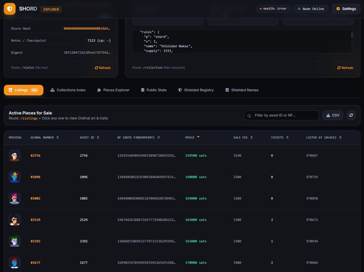Image resolution: width=364 pixels, height=272 pixels.
Task: Open the Shielded Names tab
Action: pyautogui.click(x=242, y=90)
